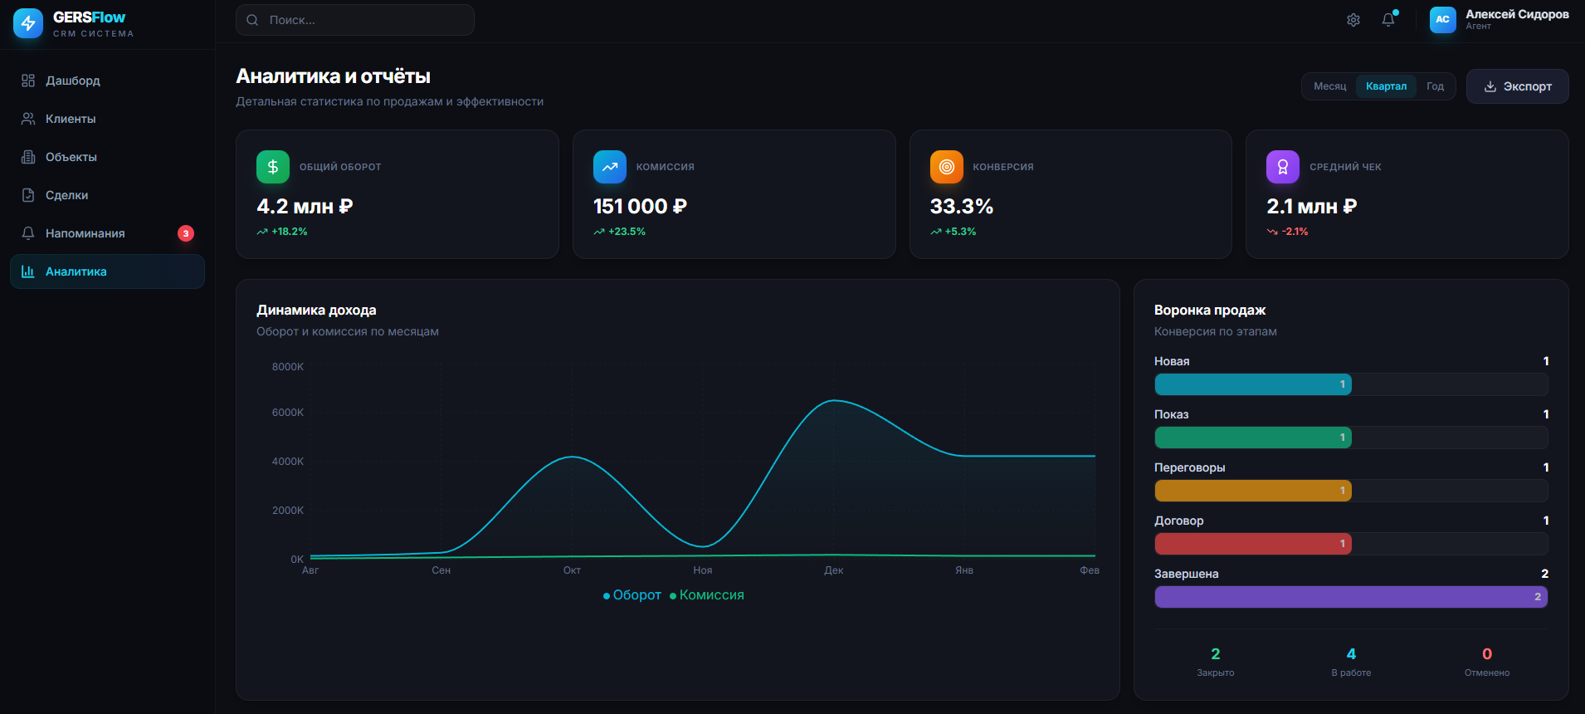This screenshot has width=1585, height=714.
Task: Open the Дашборд sidebar page
Action: (x=73, y=81)
